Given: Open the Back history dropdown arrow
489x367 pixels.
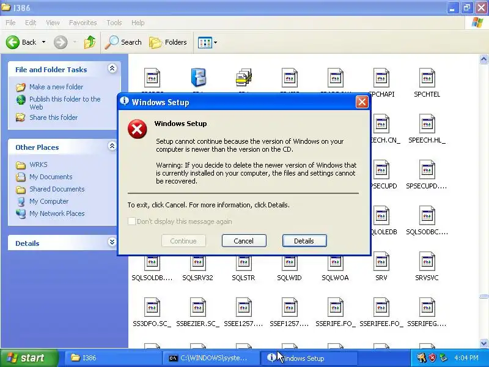Looking at the screenshot, I should 43,42.
